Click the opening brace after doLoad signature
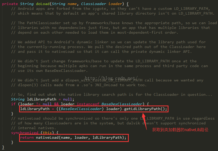218x151 pixels. pyautogui.click(x=127, y=4)
